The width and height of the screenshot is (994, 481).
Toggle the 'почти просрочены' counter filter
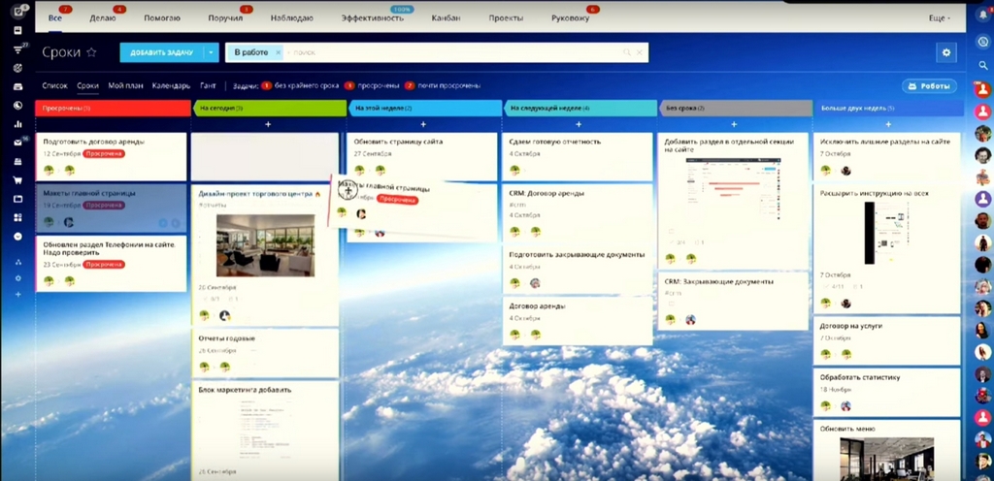tap(443, 85)
